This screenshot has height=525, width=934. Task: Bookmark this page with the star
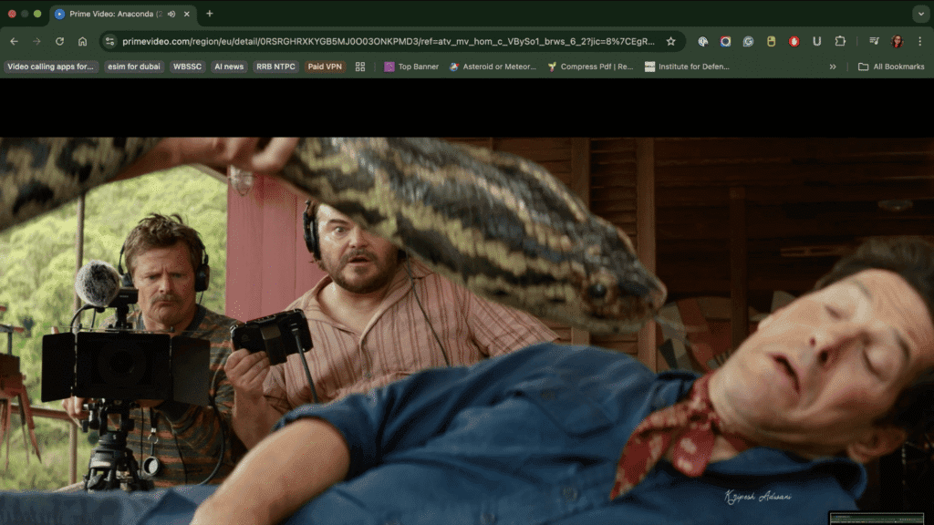click(x=670, y=41)
